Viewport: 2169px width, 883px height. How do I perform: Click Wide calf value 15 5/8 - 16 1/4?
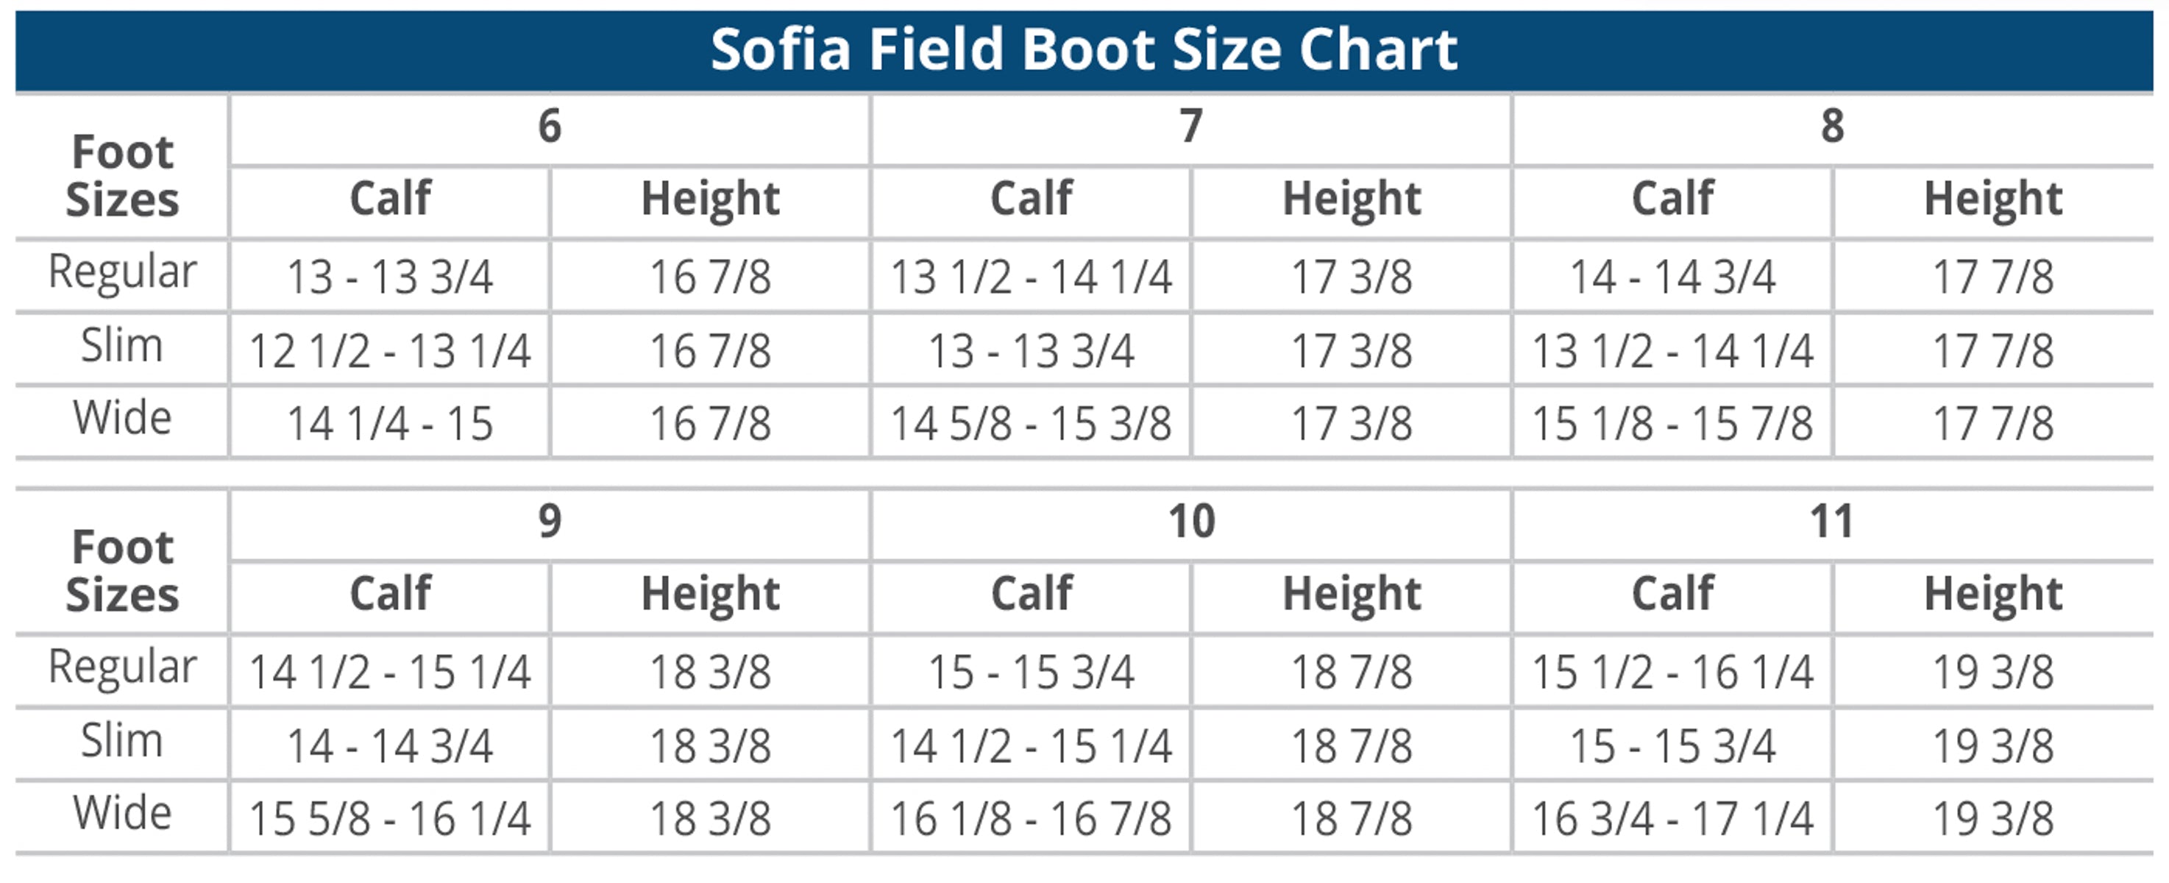pos(390,818)
